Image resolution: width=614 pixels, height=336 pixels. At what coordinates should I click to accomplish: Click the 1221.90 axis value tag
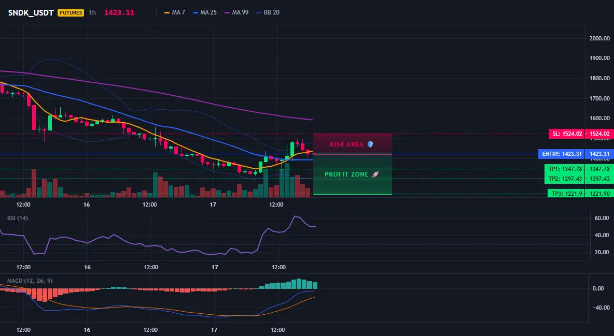tap(599, 194)
